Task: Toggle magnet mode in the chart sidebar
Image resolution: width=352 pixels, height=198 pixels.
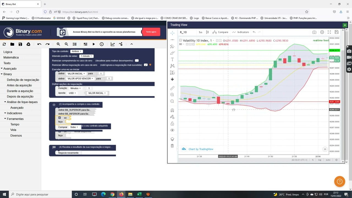Action: pyautogui.click(x=172, y=110)
